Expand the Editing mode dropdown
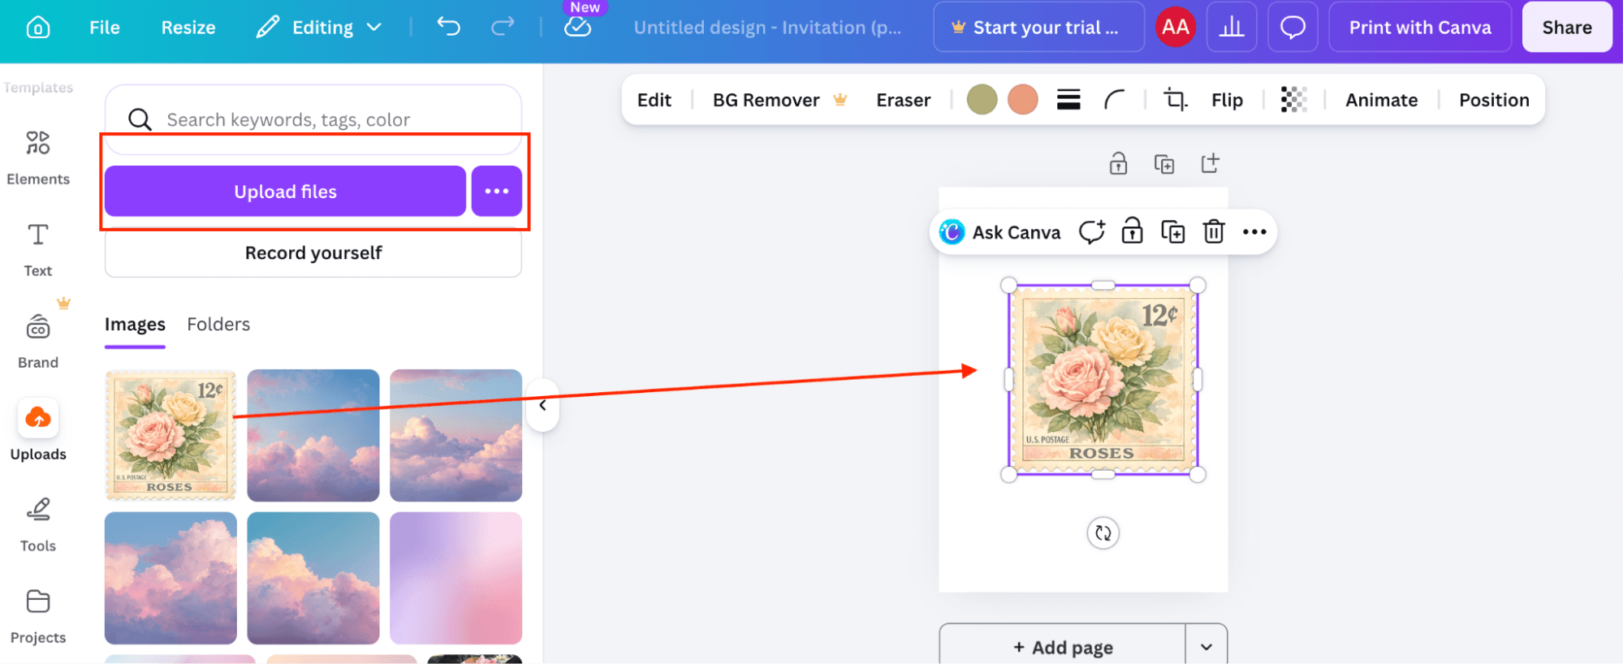The height and width of the screenshot is (664, 1623). pyautogui.click(x=319, y=28)
